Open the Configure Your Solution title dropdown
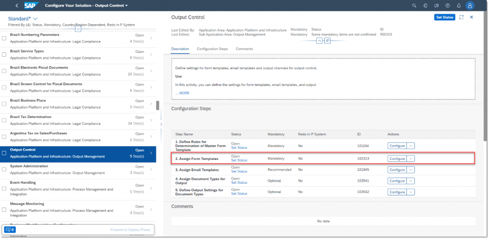 coord(86,6)
